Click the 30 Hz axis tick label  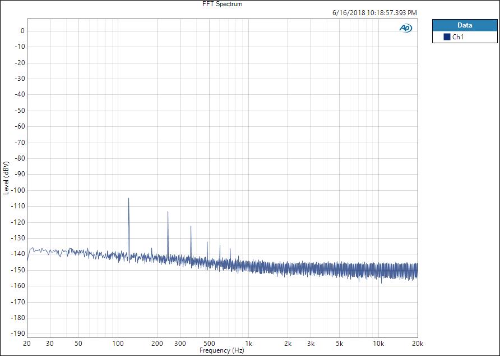pos(50,344)
